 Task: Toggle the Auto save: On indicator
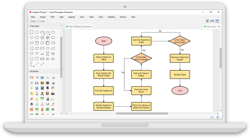212,27
